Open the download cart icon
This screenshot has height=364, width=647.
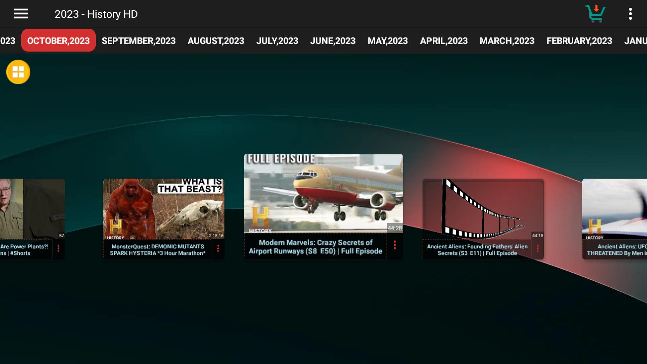[x=595, y=13]
